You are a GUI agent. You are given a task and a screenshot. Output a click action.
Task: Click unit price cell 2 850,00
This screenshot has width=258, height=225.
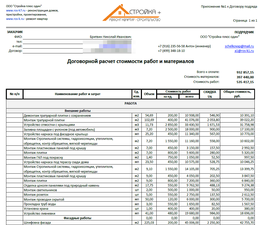tap(168, 125)
